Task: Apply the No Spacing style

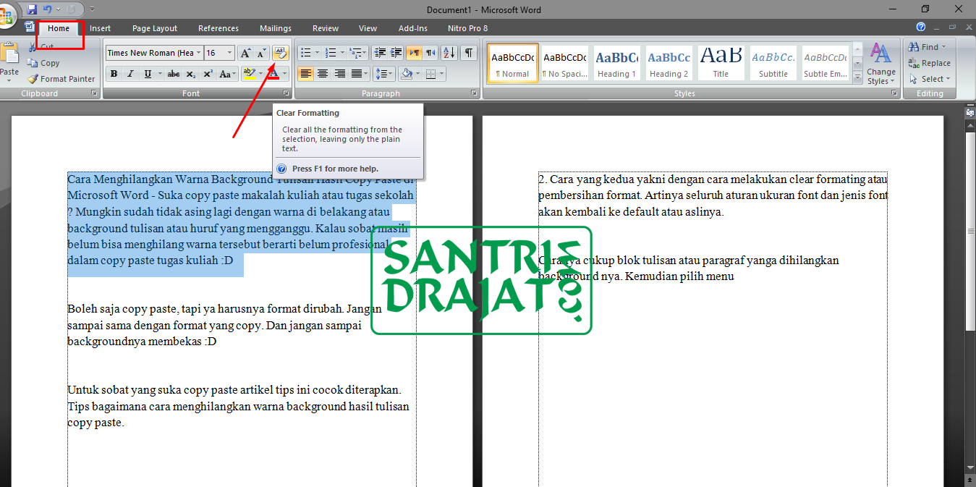Action: pyautogui.click(x=565, y=64)
